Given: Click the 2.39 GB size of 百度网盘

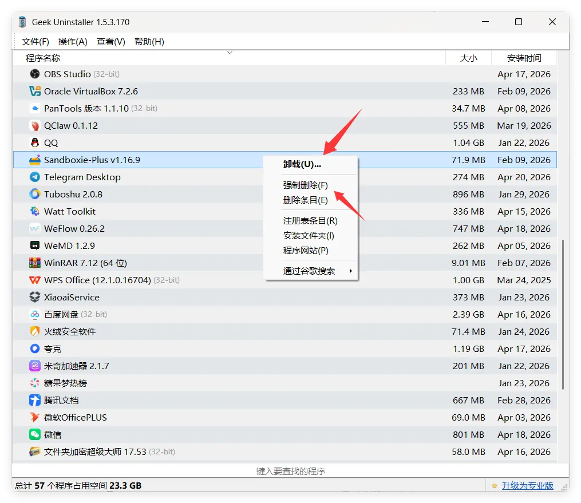Looking at the screenshot, I should click(468, 315).
